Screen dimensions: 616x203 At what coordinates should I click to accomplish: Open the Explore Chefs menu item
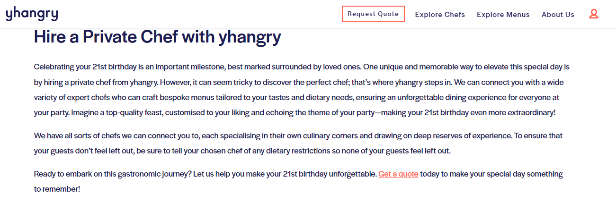click(440, 15)
